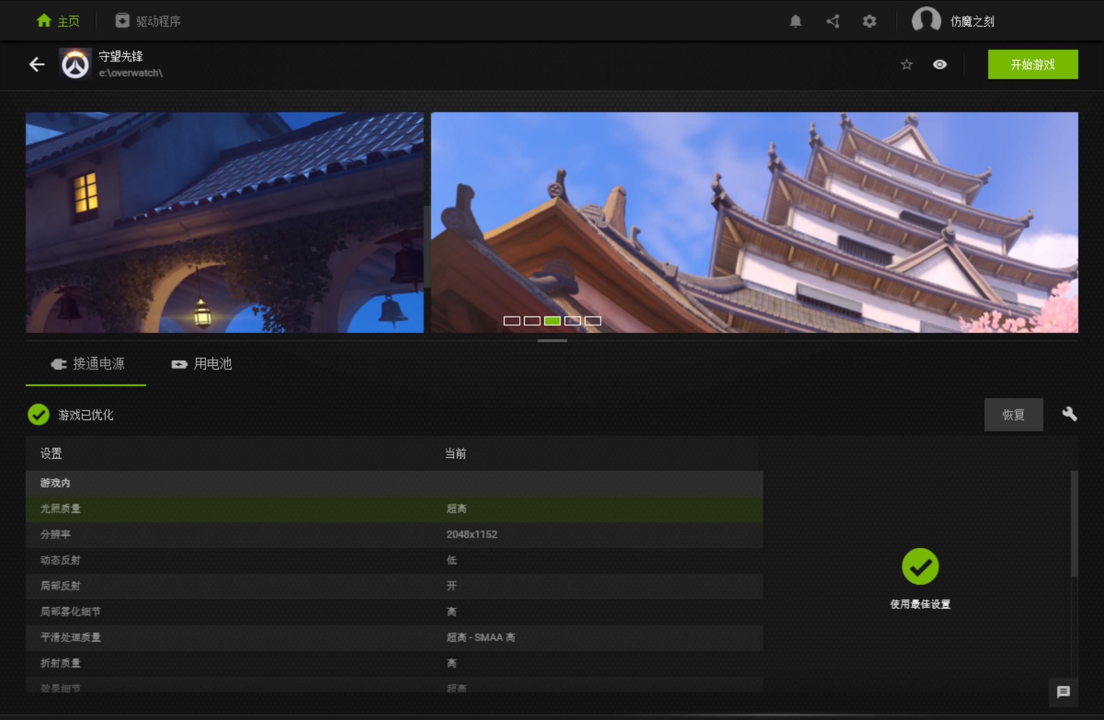Click the 恢复 restore button
This screenshot has height=720, width=1104.
[1014, 414]
